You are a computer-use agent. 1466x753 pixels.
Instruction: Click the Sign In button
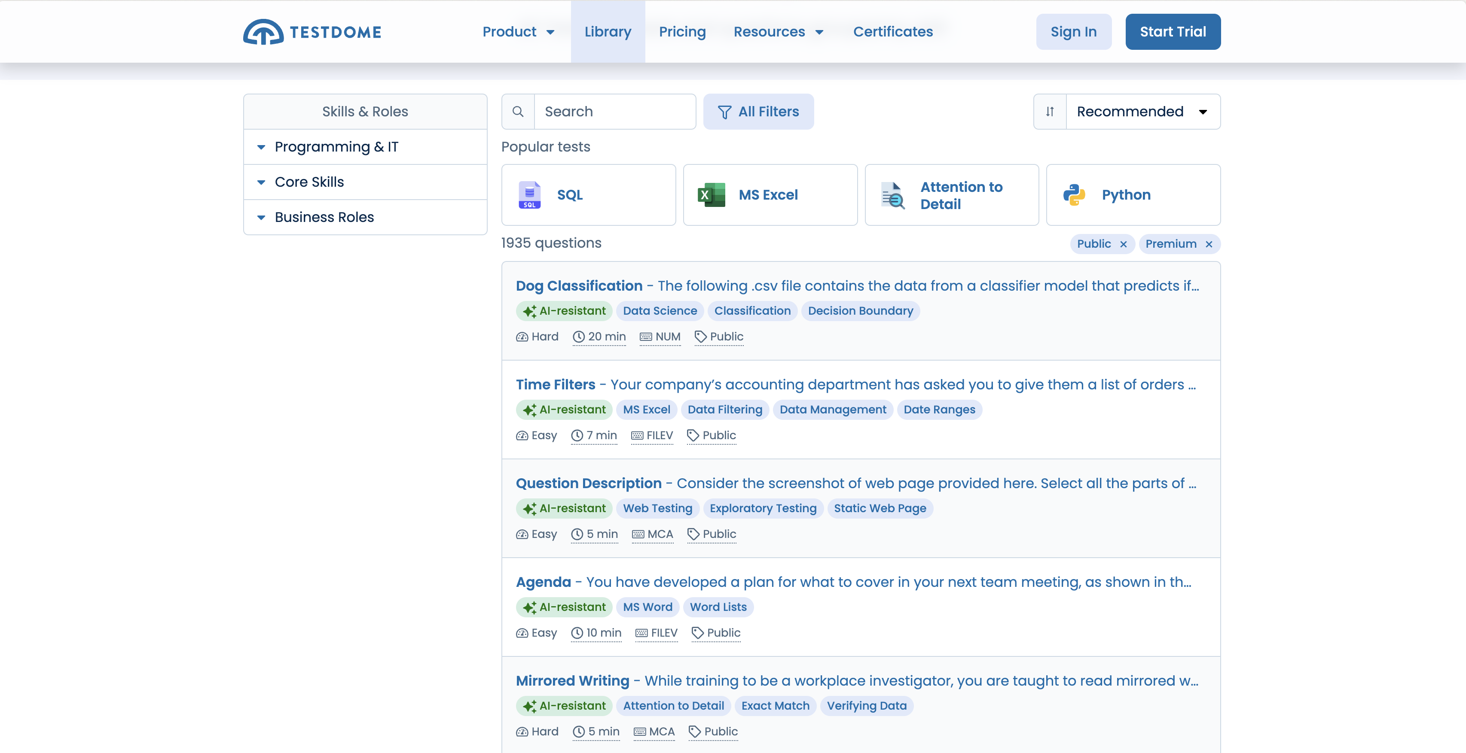tap(1073, 32)
